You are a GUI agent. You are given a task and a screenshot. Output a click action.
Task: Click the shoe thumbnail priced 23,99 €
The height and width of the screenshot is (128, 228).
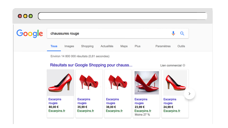(146, 83)
